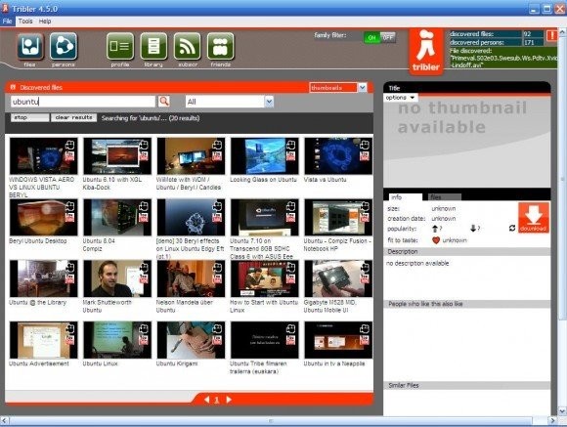Select Ubuntu 7.10 on Transcend thumbnail
The height and width of the screenshot is (427, 567).
coord(265,217)
